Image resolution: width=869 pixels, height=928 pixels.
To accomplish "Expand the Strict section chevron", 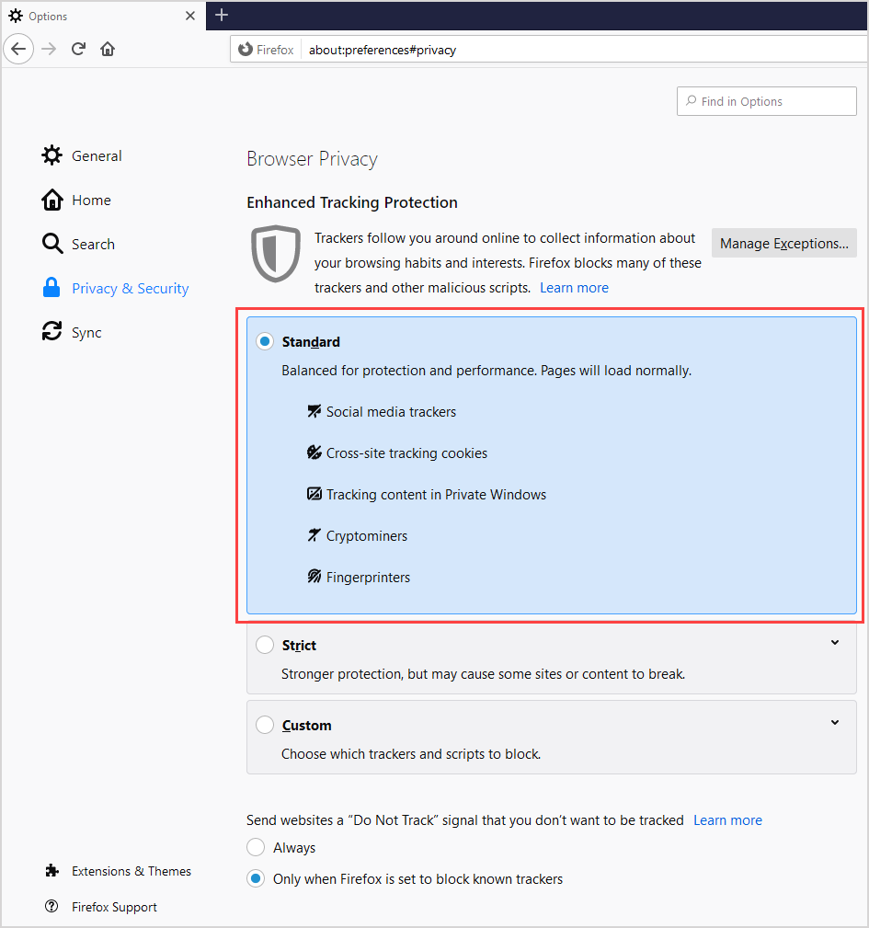I will 835,642.
